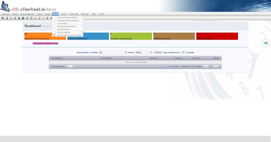Viewport: 271px width, 142px height.
Task: Click the Status column header
Action: (x=216, y=58)
